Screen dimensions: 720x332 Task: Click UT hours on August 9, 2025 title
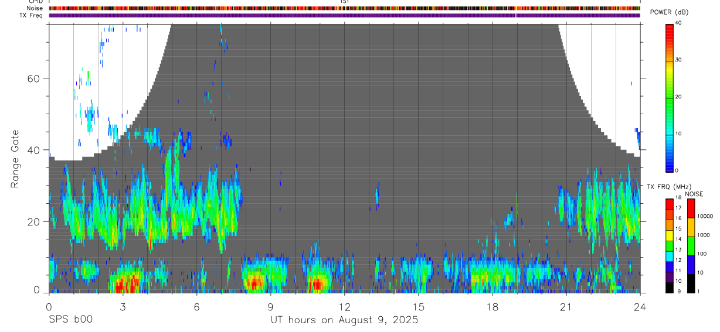[344, 320]
